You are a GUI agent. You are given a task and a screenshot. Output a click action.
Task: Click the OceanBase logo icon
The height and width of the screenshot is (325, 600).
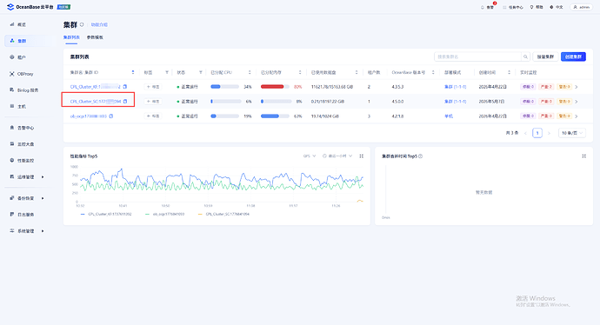coord(10,7)
